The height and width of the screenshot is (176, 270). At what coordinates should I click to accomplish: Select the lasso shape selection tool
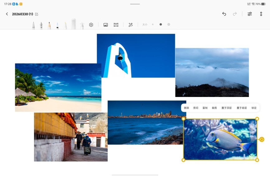91,25
